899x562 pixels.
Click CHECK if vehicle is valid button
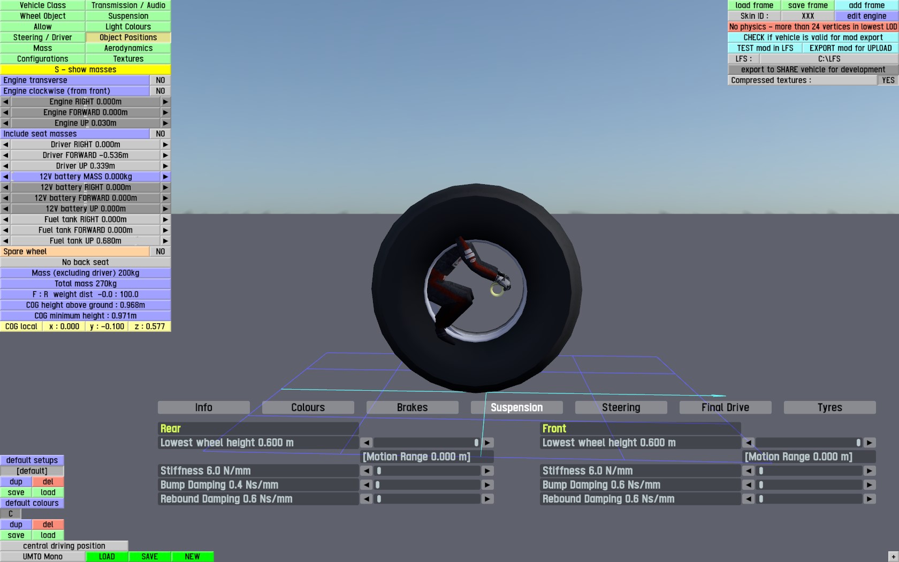click(813, 37)
